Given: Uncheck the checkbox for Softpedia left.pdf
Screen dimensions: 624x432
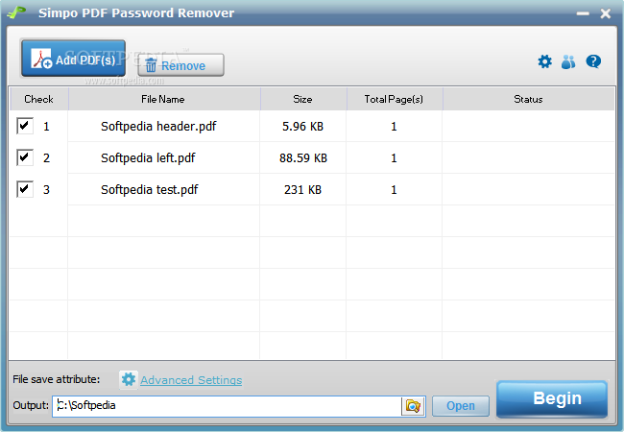Looking at the screenshot, I should pos(25,157).
